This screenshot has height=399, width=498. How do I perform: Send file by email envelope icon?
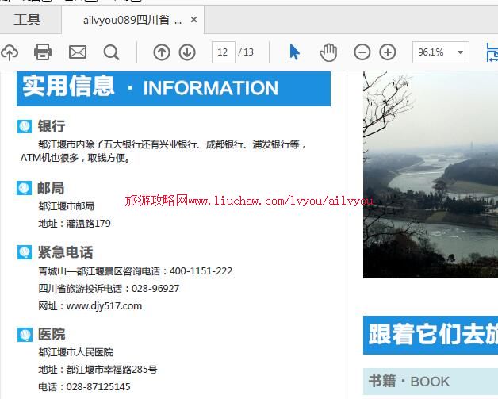click(78, 52)
